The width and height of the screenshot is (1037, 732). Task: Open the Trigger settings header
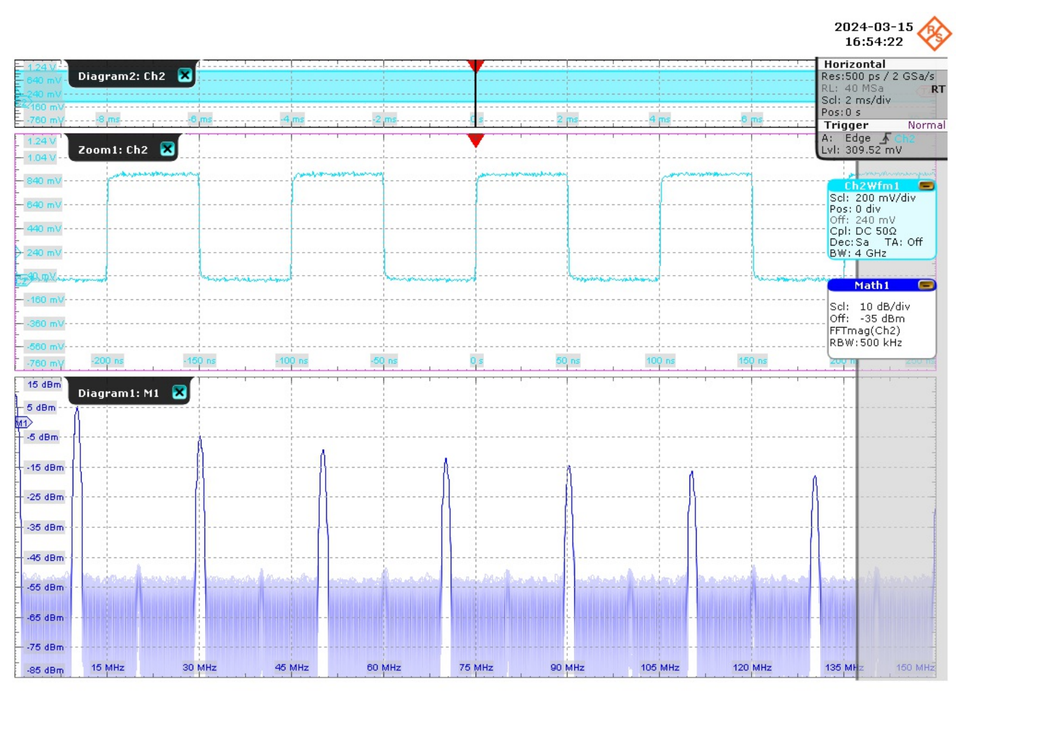tap(846, 125)
